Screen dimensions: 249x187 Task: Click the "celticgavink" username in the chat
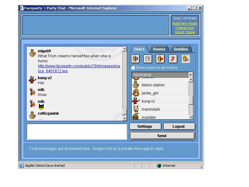(x=48, y=113)
